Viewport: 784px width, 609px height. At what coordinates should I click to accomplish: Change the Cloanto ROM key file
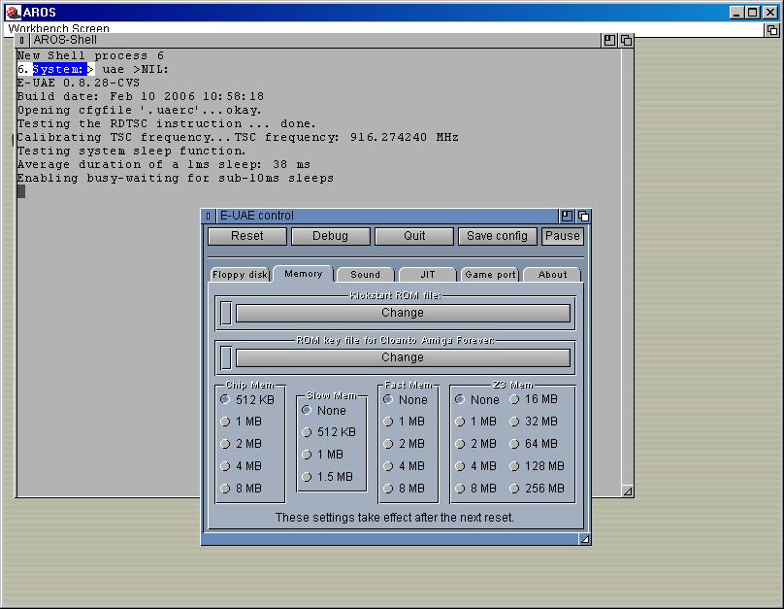[403, 357]
